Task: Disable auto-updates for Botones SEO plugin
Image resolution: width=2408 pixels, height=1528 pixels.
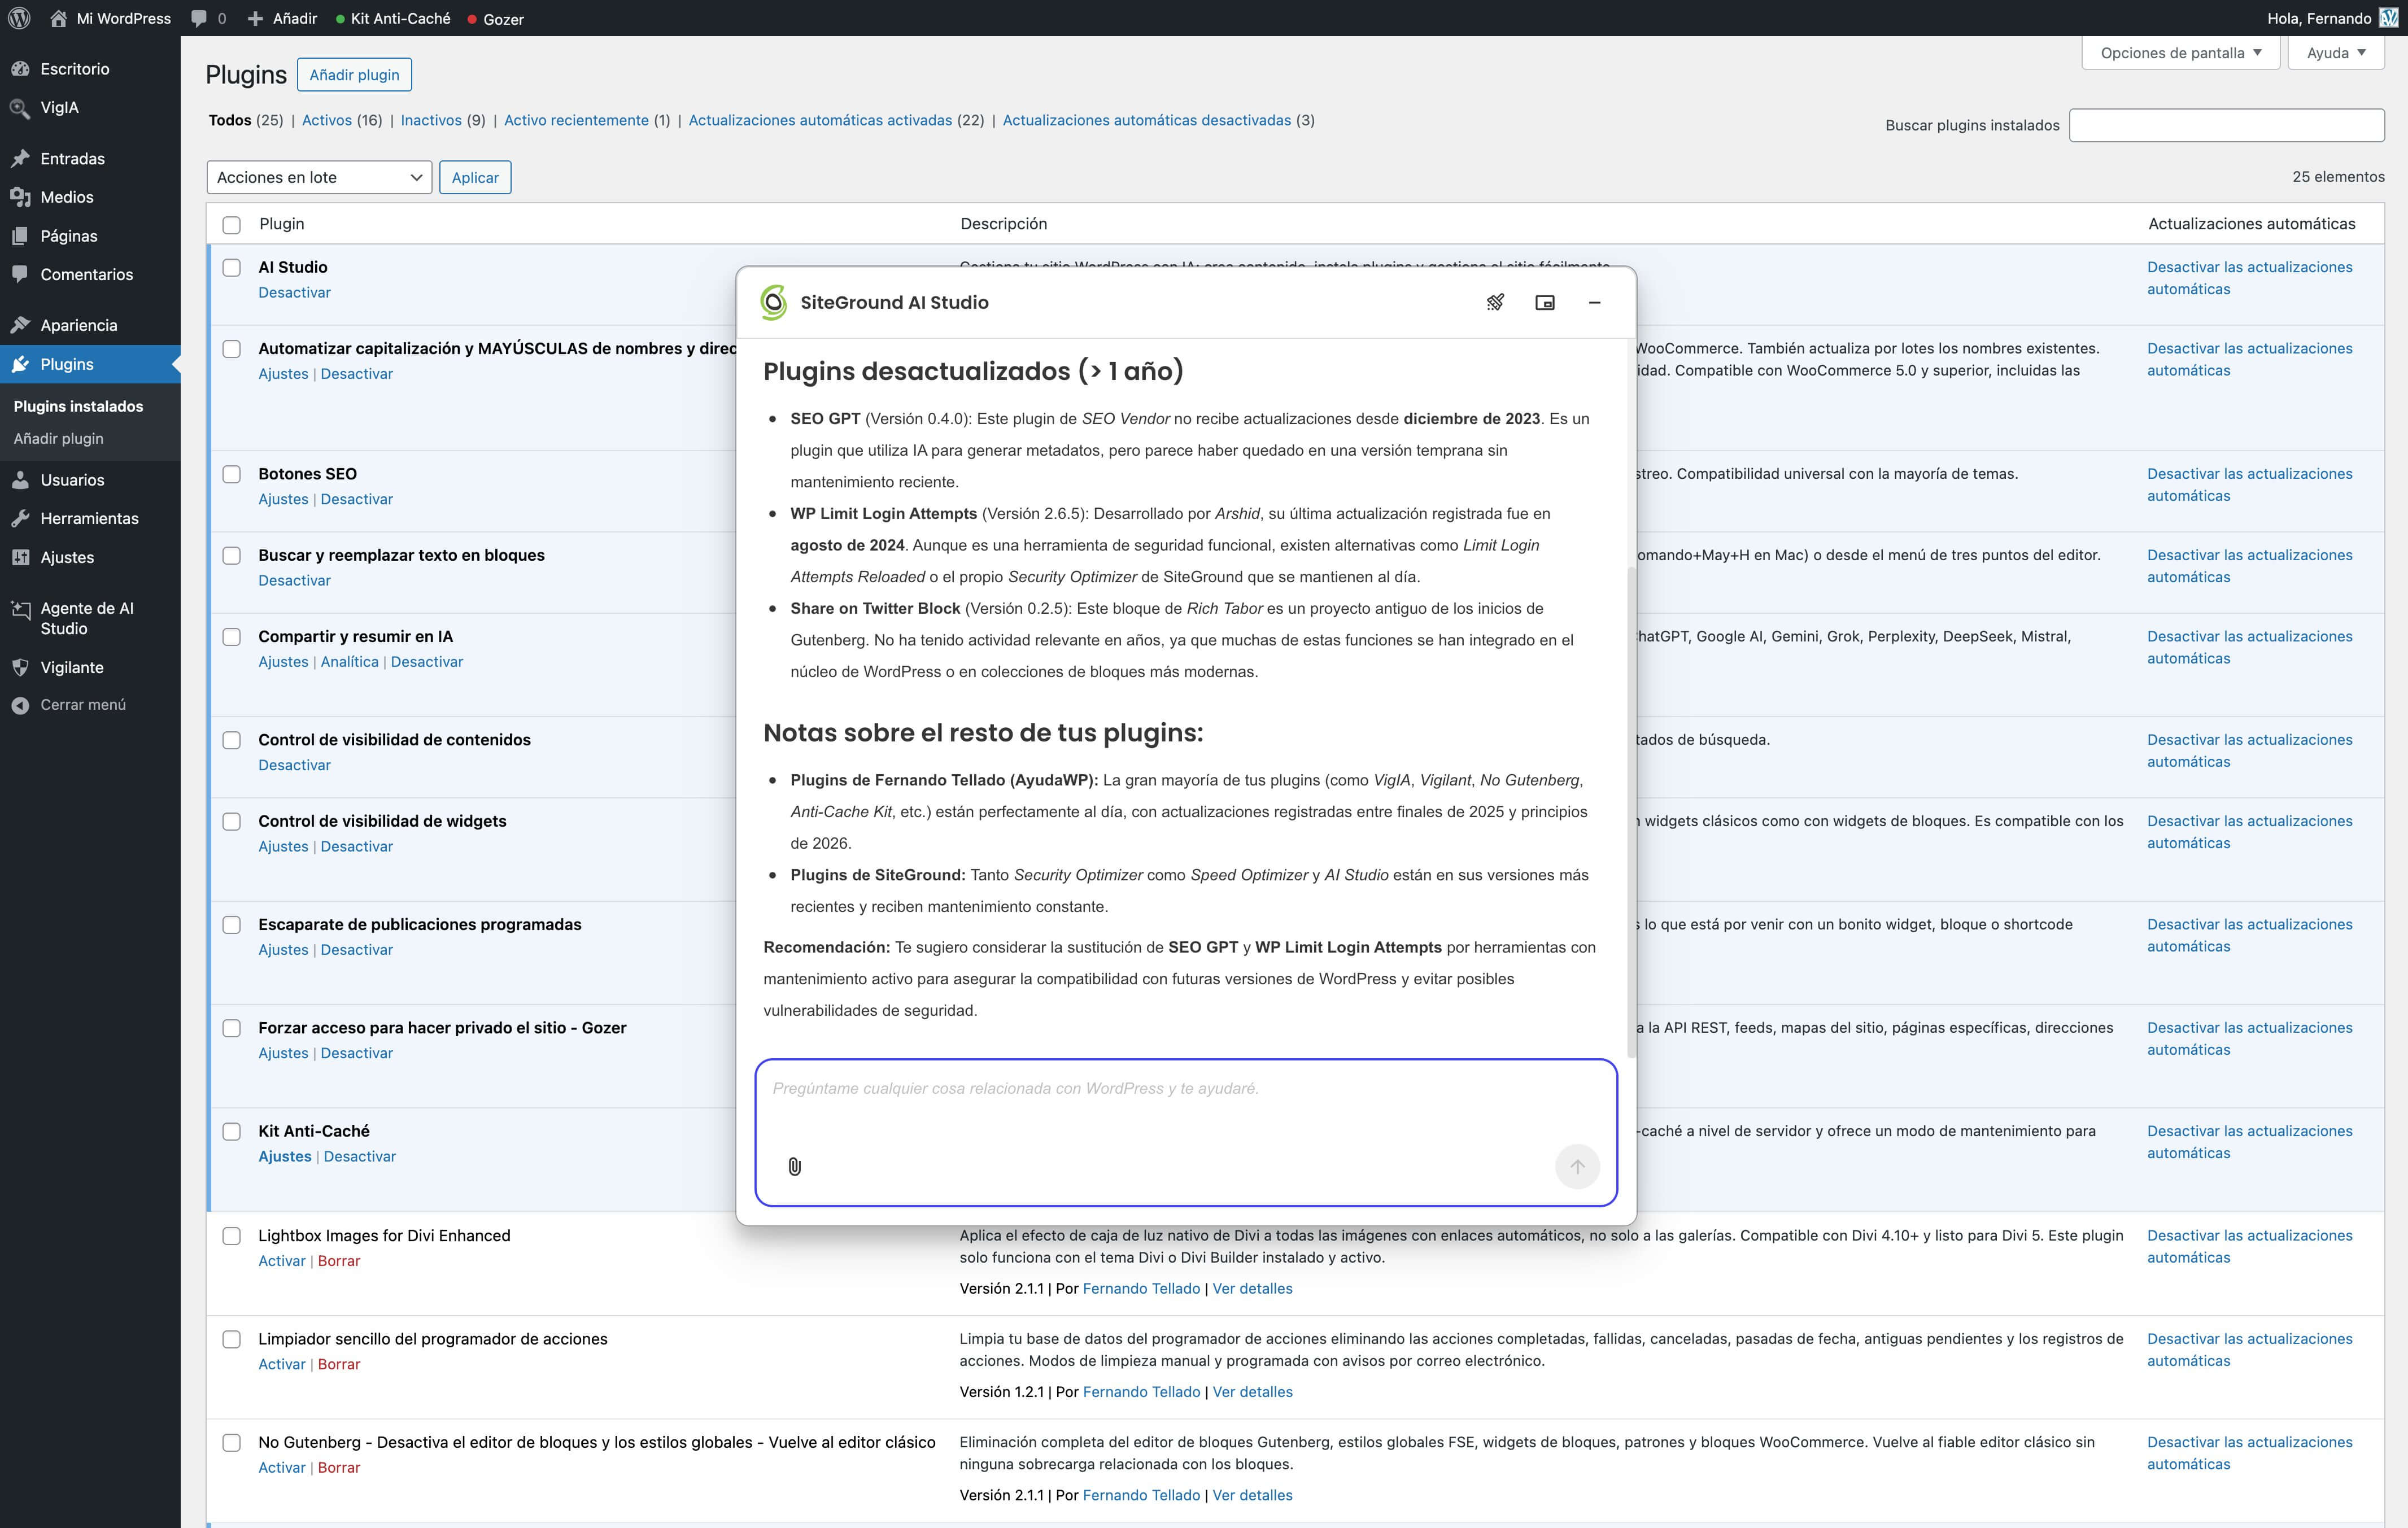Action: pyautogui.click(x=2249, y=485)
